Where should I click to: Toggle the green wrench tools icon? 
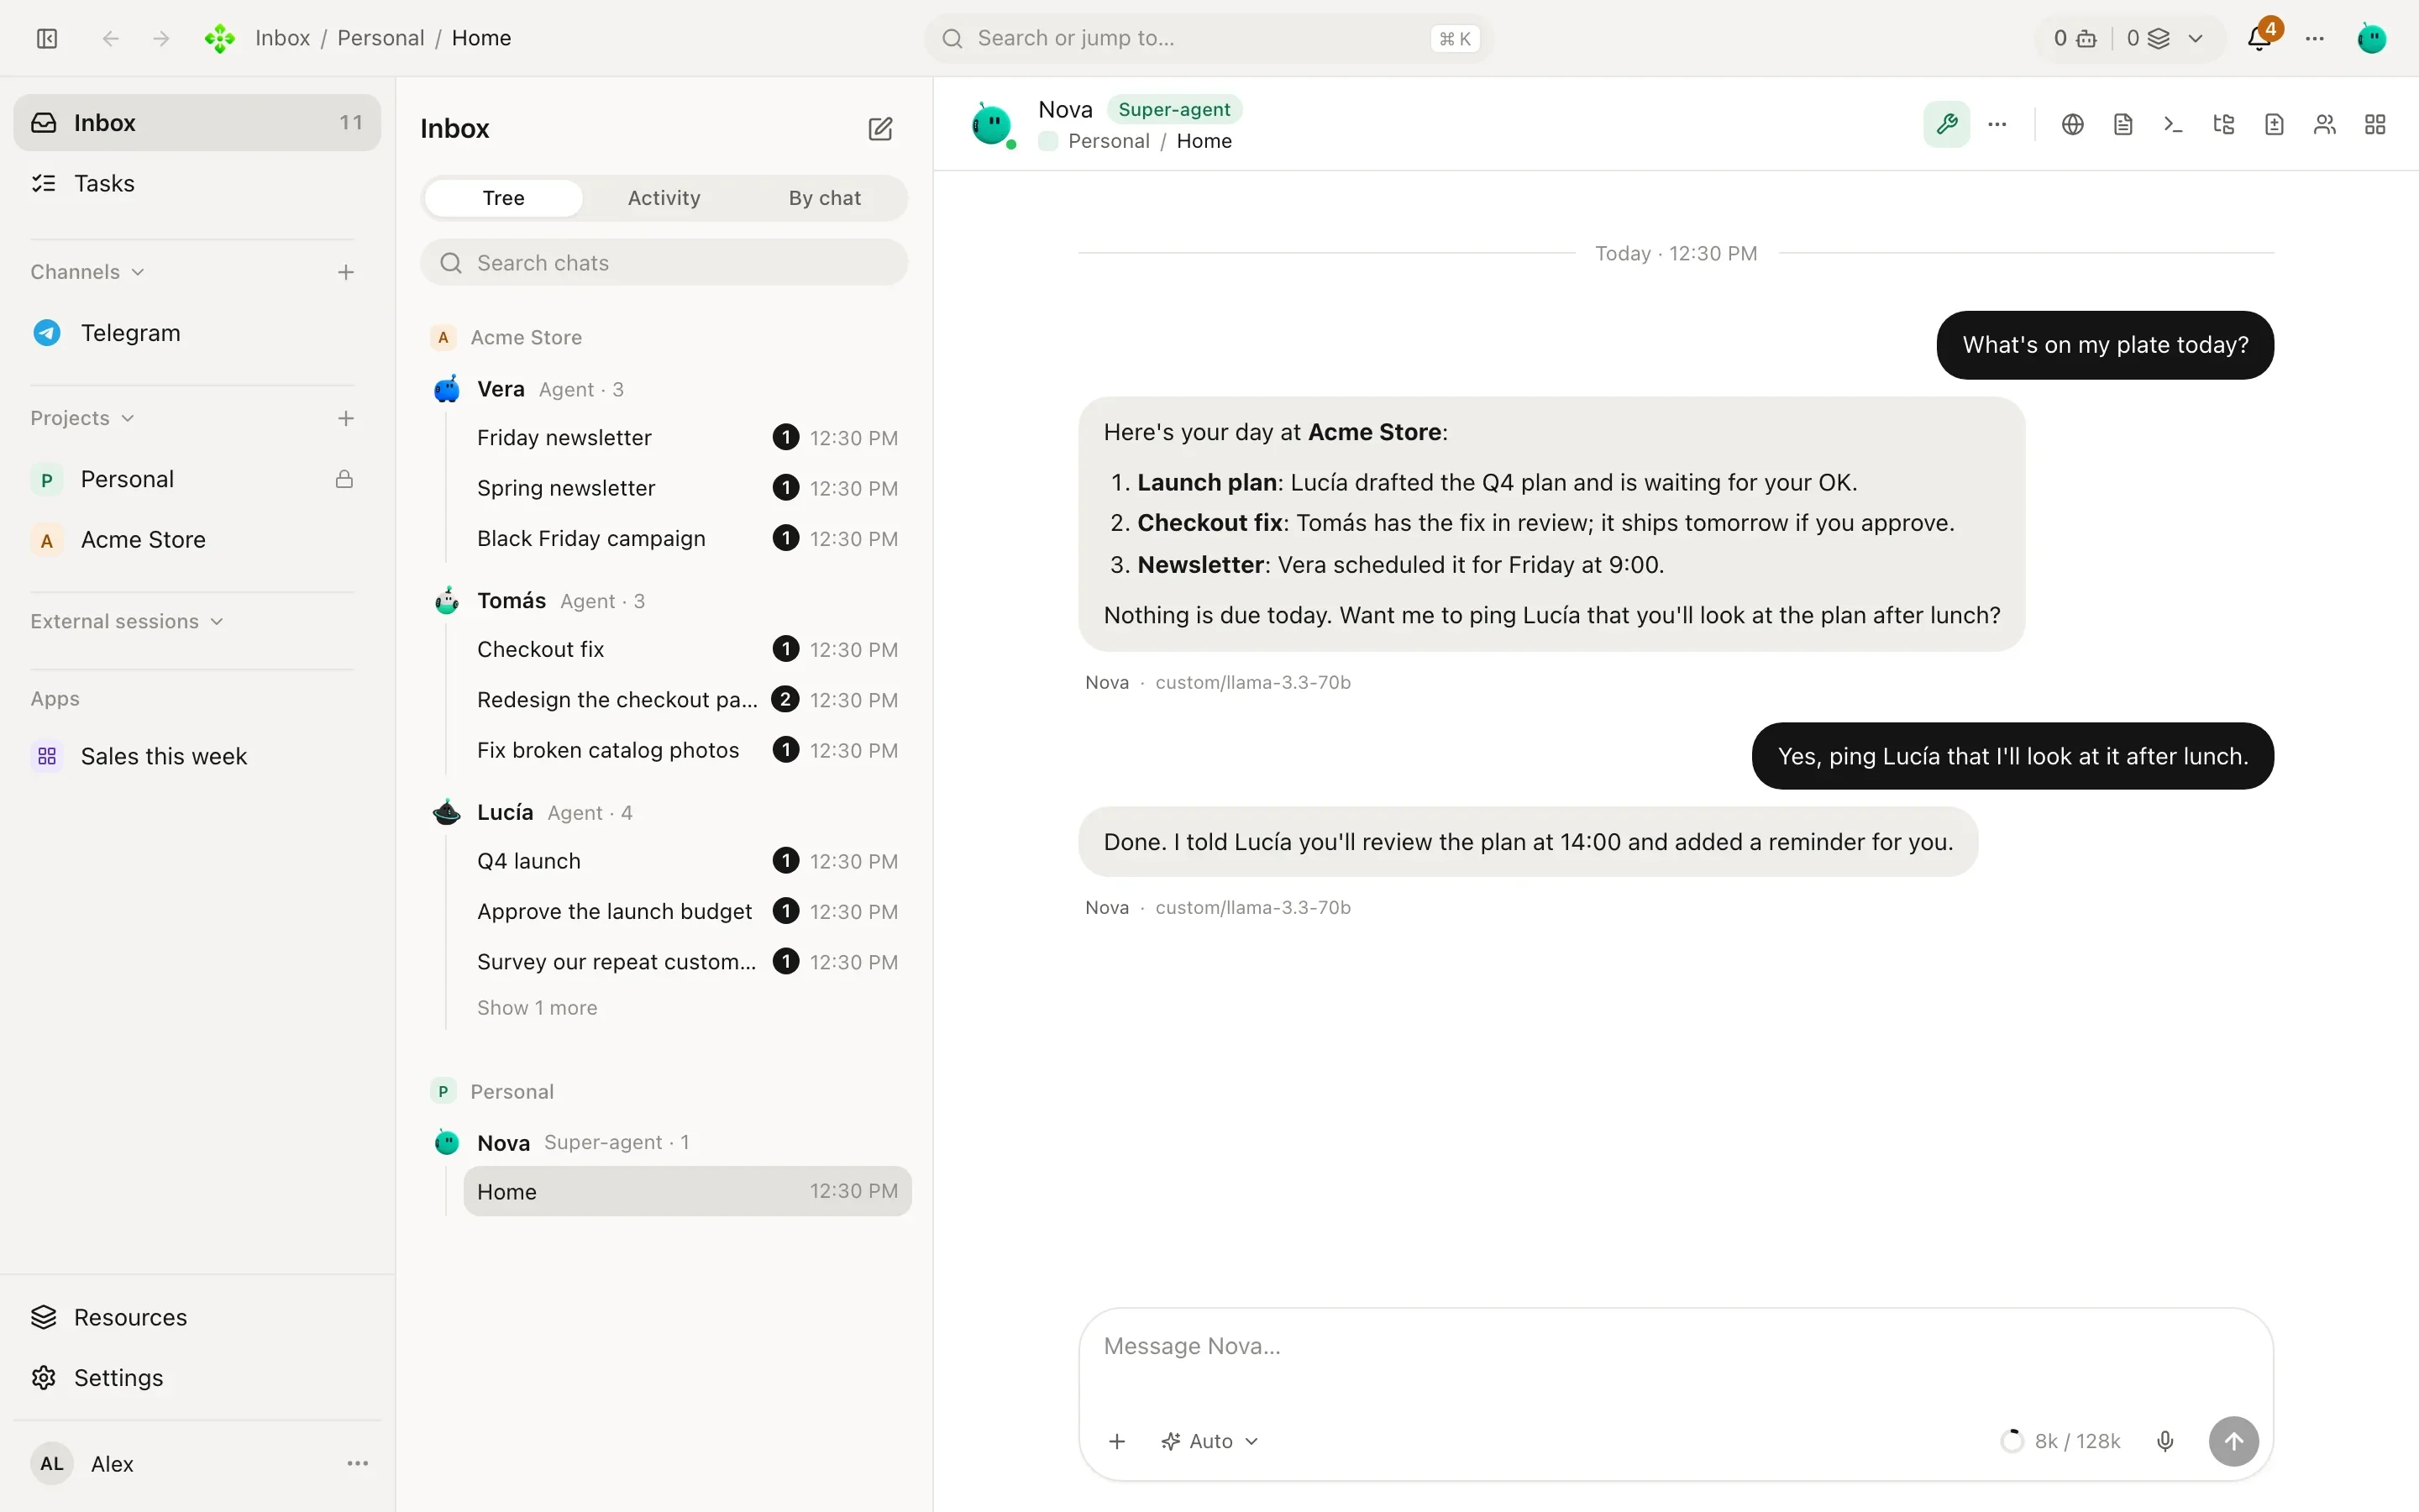1946,124
